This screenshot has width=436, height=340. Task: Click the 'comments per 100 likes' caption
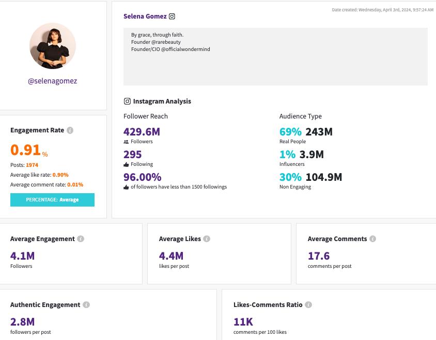tap(260, 332)
